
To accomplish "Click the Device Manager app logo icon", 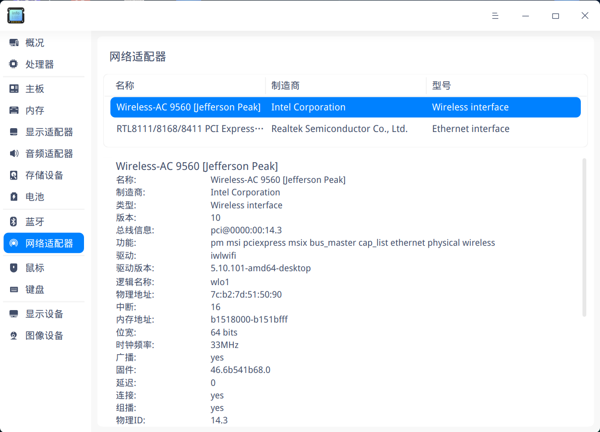I will pos(15,15).
